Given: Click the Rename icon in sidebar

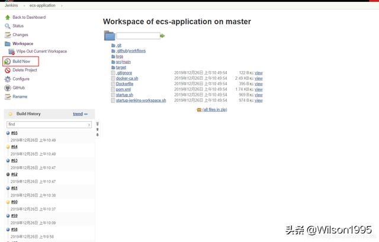Looking at the screenshot, I should coord(8,96).
